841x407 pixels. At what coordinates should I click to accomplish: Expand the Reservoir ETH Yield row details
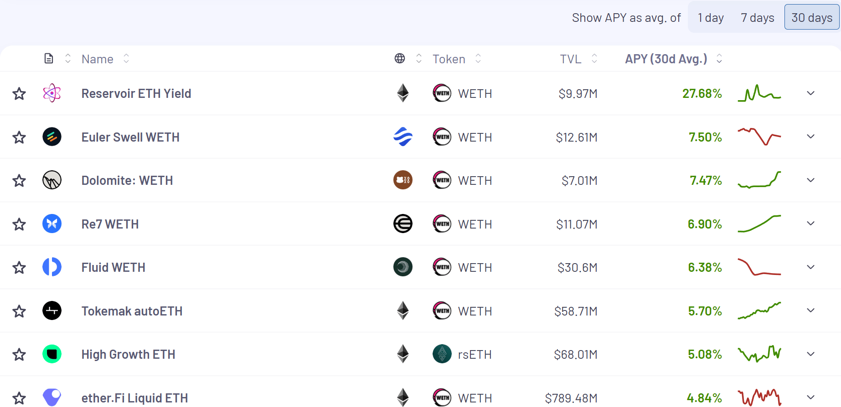tap(810, 93)
